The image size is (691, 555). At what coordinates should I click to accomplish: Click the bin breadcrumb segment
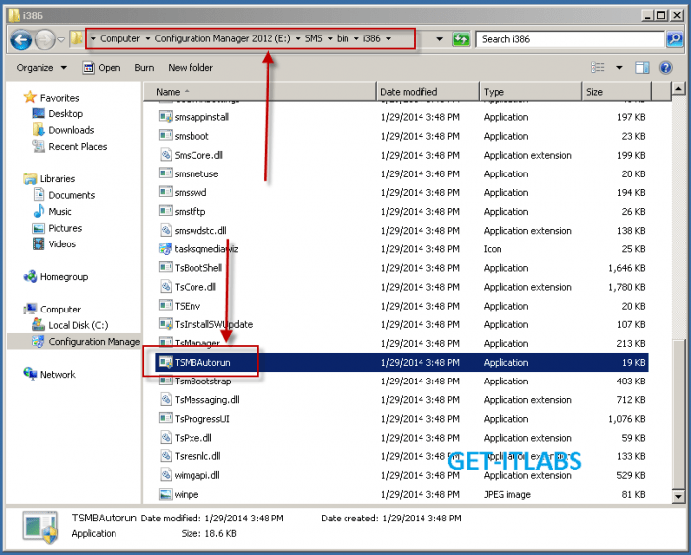[x=343, y=38]
